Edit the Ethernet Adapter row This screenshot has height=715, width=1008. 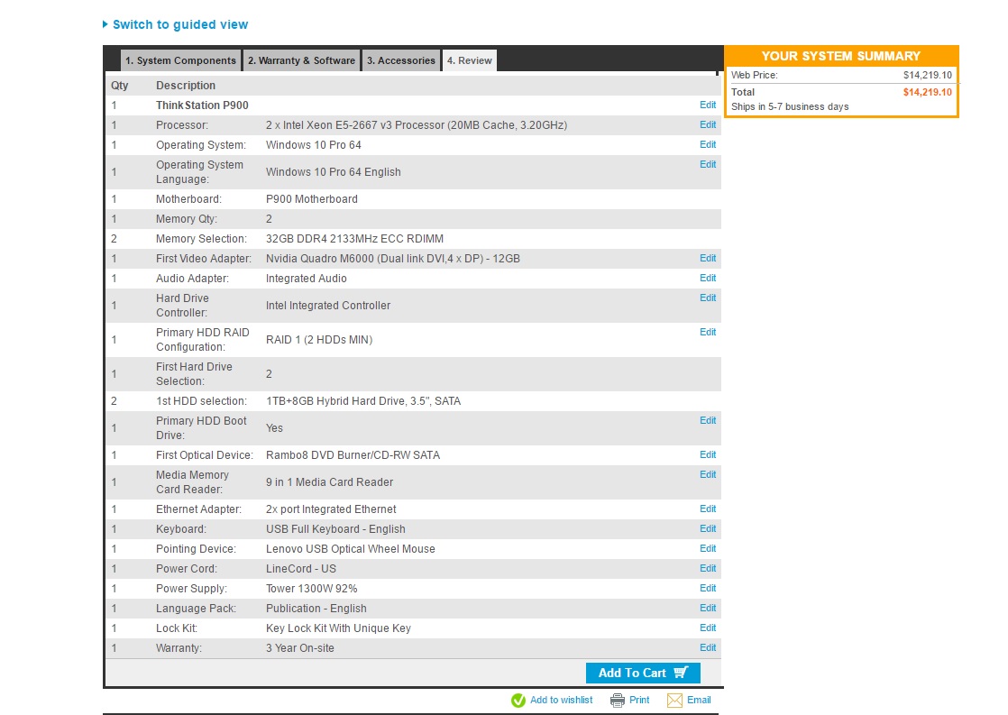tap(708, 509)
